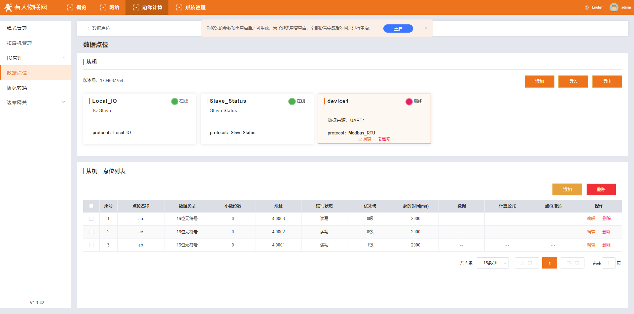Click the USR IOT logo icon
Screen dimensions: 634x314
click(x=8, y=7)
